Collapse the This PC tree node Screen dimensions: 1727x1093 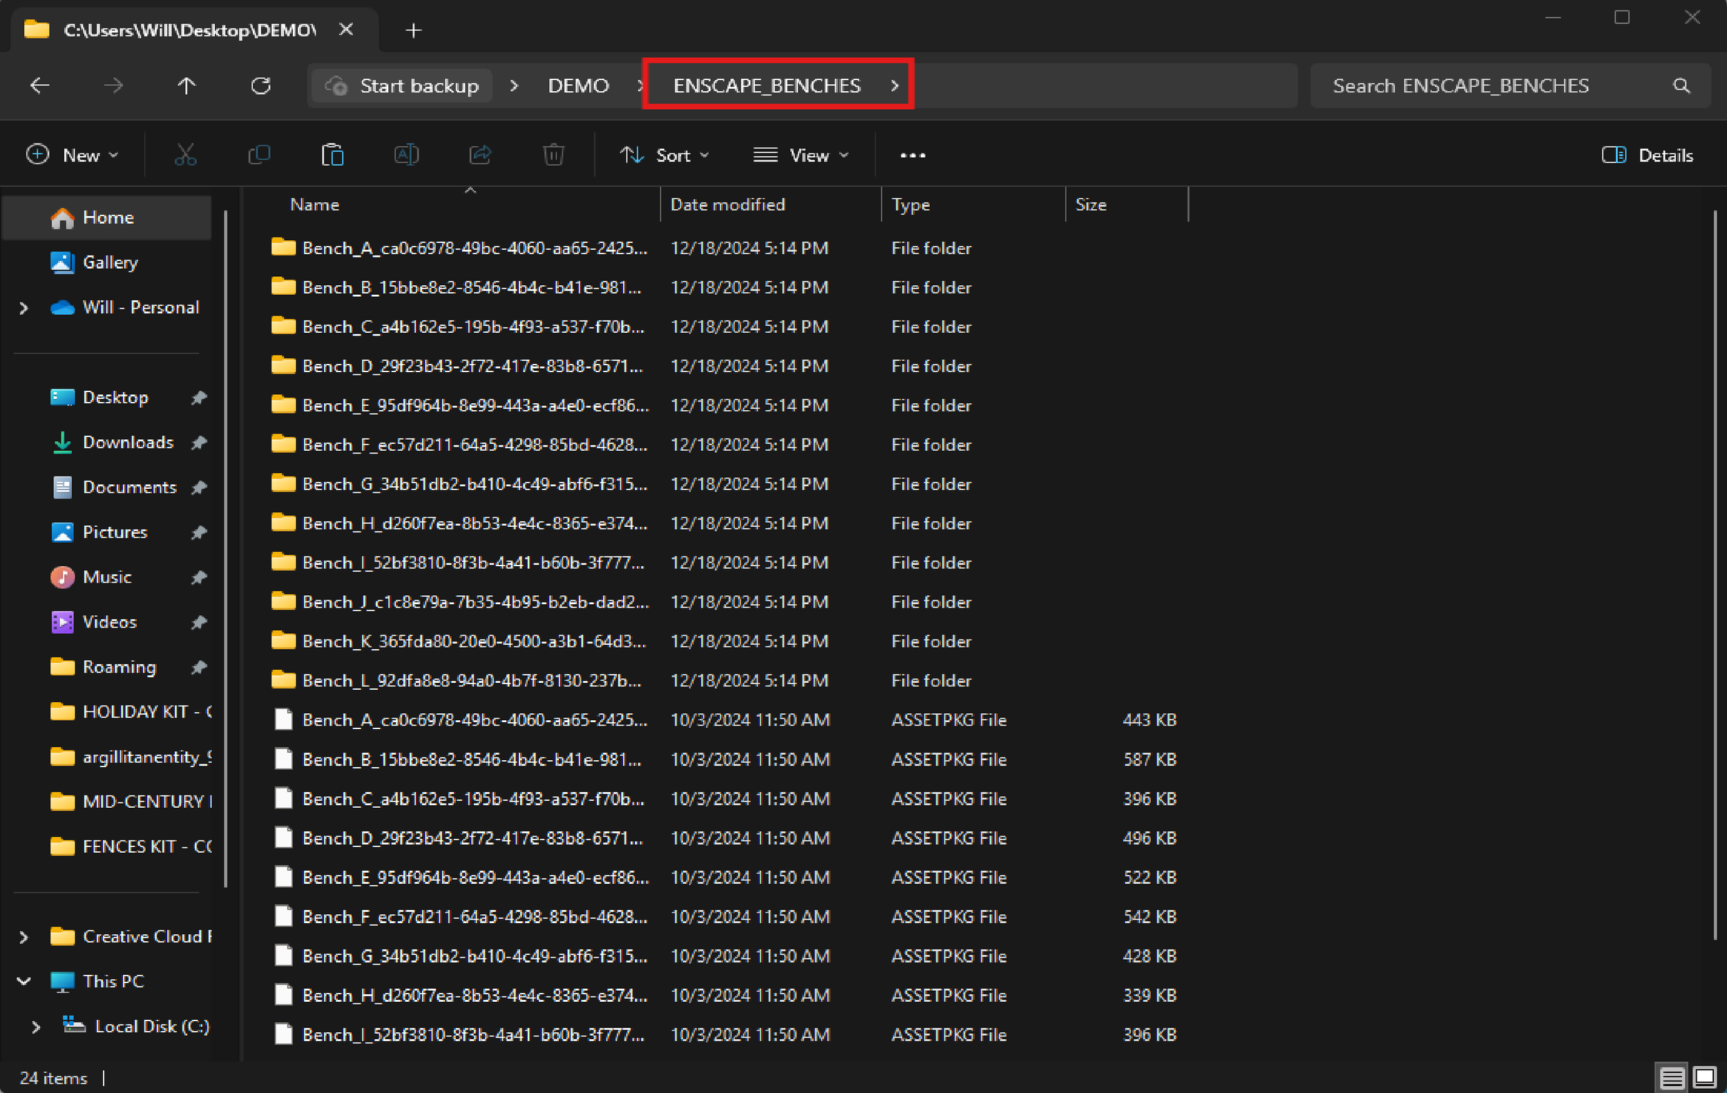pyautogui.click(x=23, y=981)
